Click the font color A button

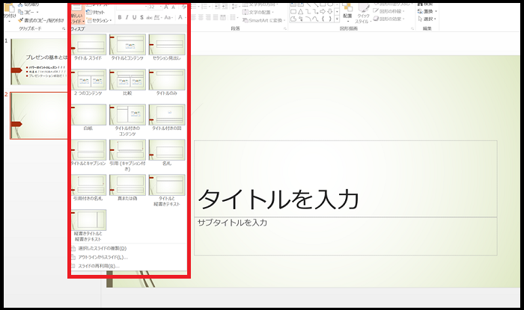coord(180,17)
